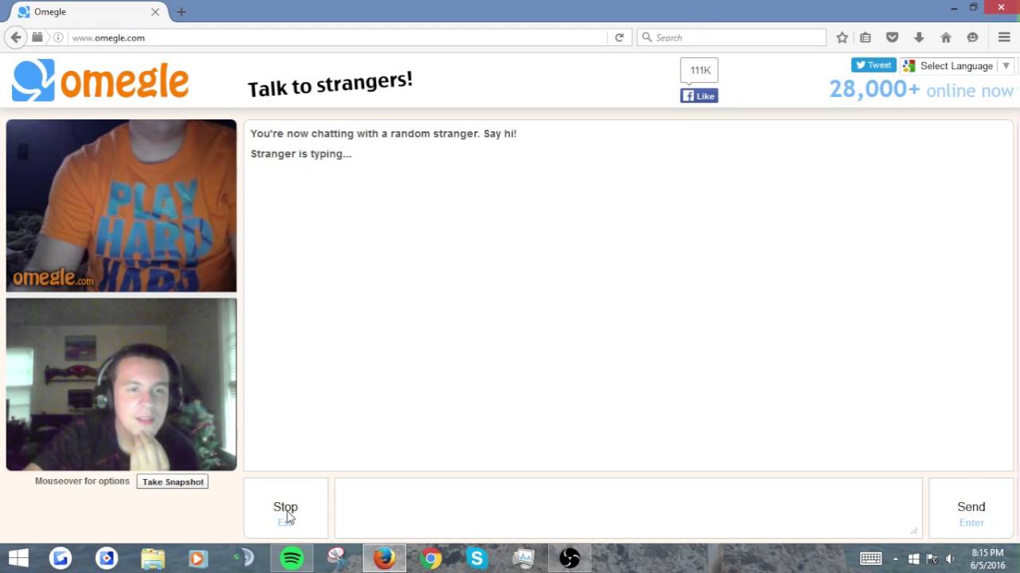
Task: Click the Tweet button
Action: [x=873, y=66]
